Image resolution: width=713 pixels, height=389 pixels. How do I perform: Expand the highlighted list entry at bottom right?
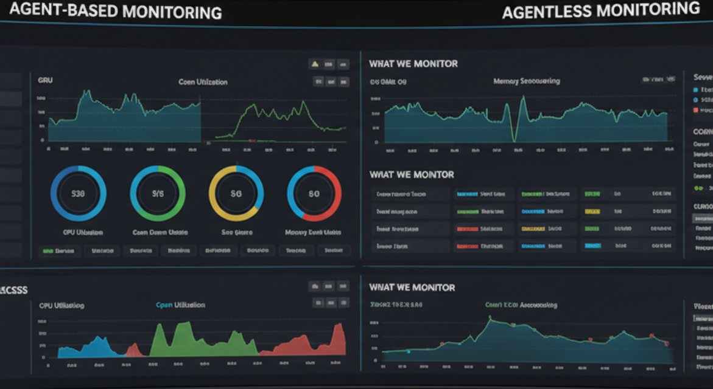tap(703, 318)
